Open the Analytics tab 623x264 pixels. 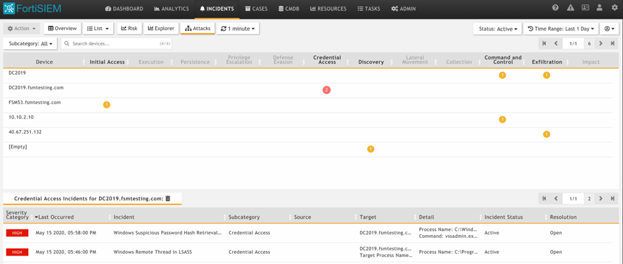[x=171, y=9]
